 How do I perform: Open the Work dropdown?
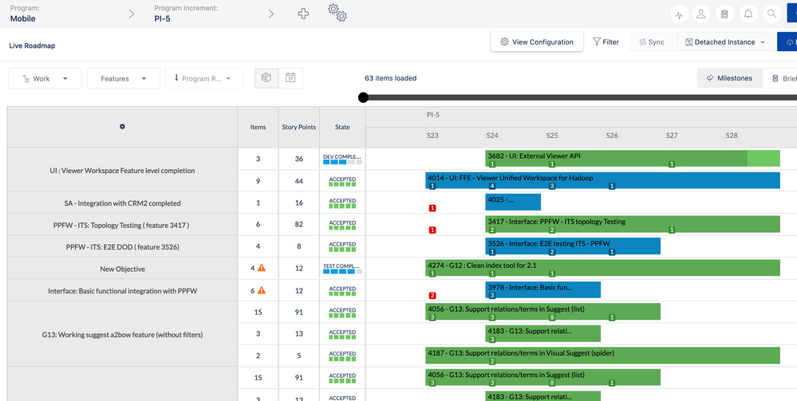click(x=45, y=78)
